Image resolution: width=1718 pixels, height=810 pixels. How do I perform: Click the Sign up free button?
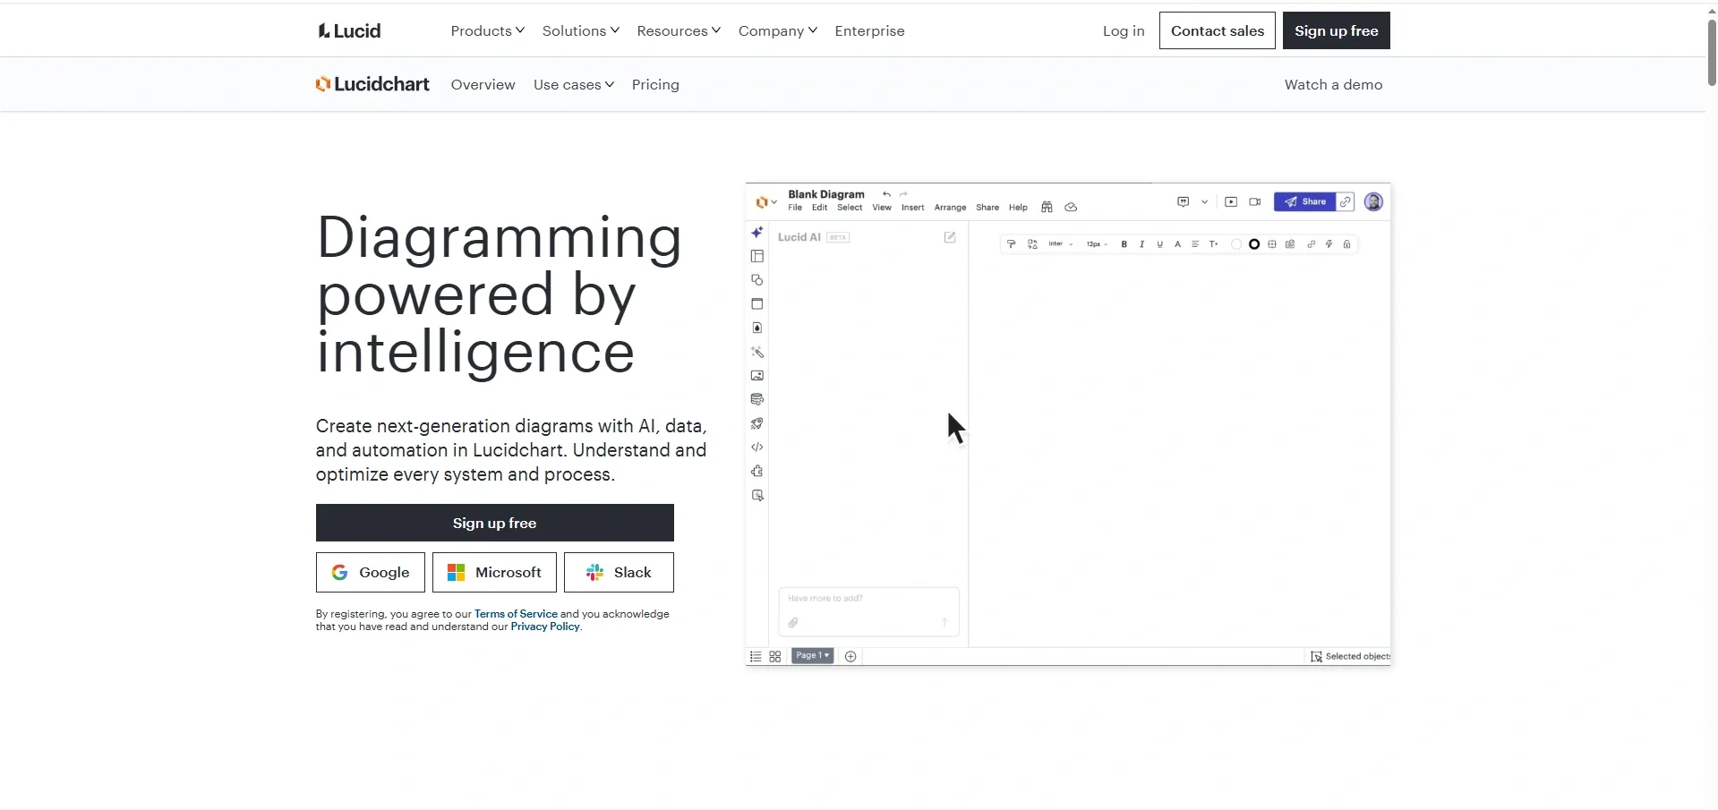(x=495, y=522)
